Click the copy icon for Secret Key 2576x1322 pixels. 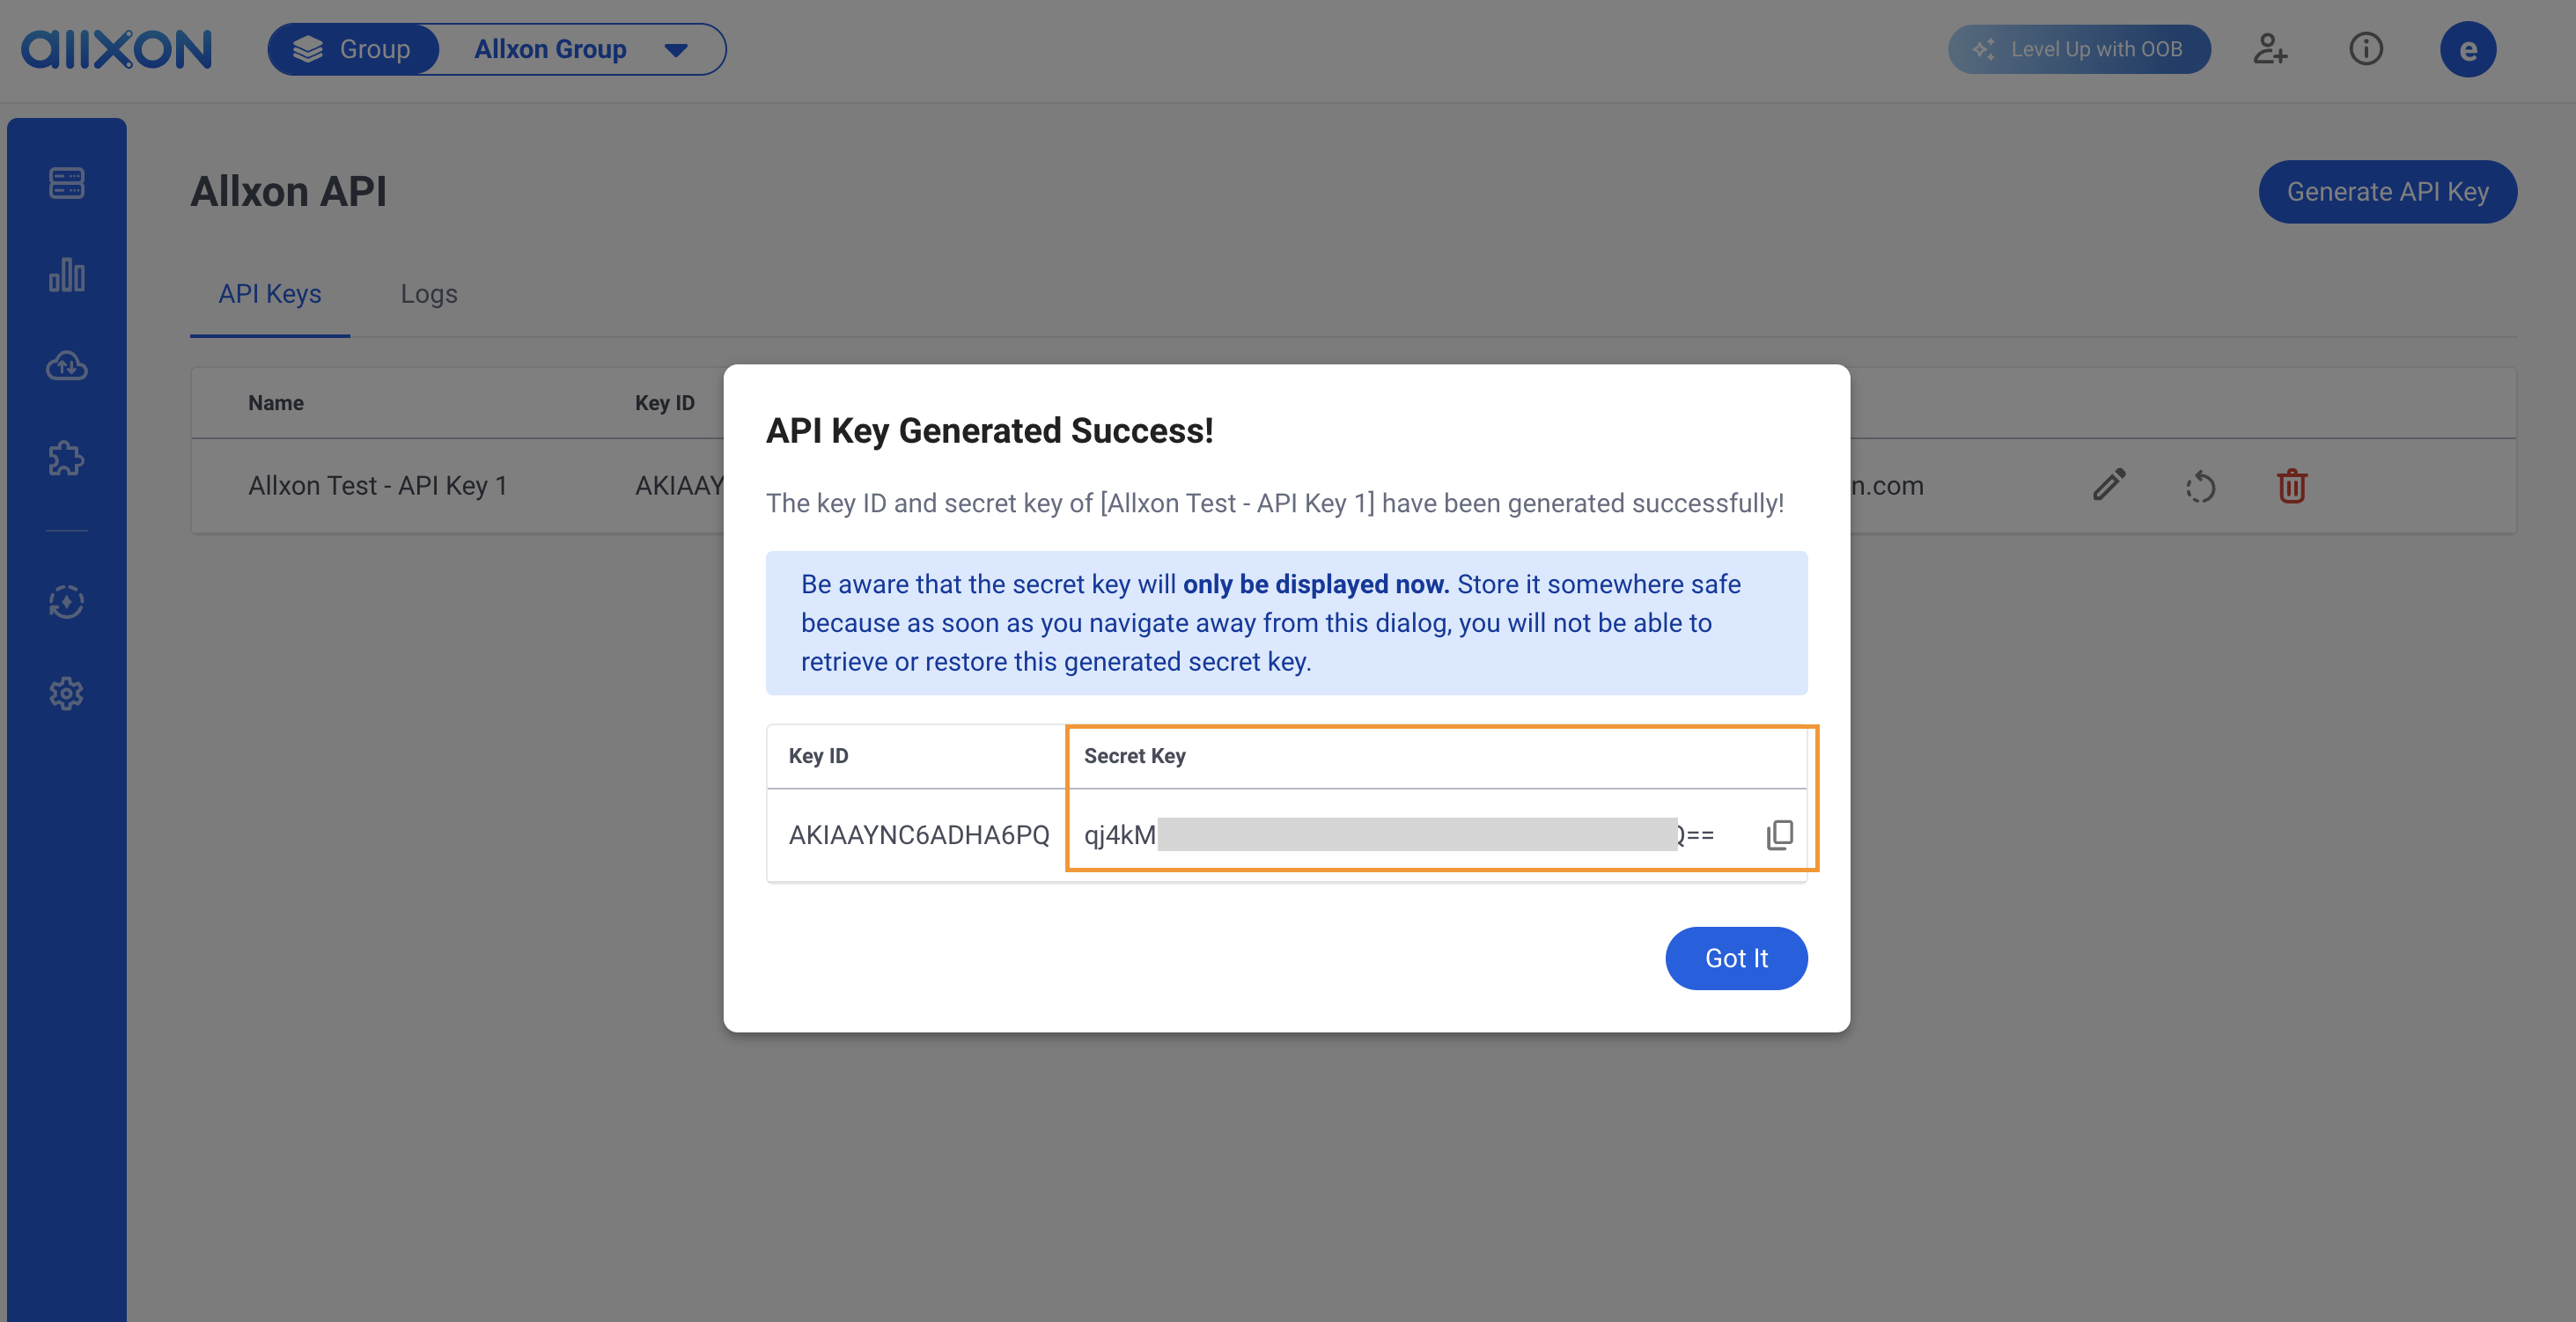pyautogui.click(x=1778, y=834)
